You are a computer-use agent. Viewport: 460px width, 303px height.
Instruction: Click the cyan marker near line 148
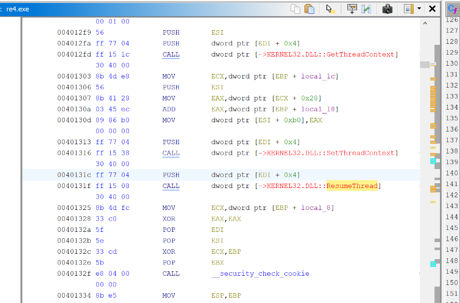(x=433, y=264)
